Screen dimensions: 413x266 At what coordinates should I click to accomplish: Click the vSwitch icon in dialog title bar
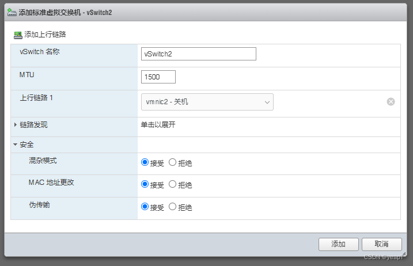click(12, 12)
